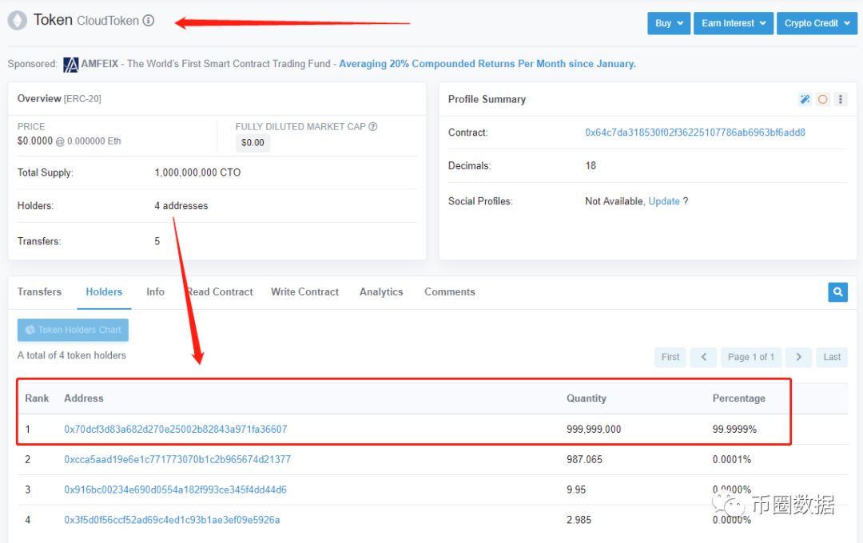Select the Transfers count value 5
Image resolution: width=863 pixels, height=543 pixels.
click(157, 241)
